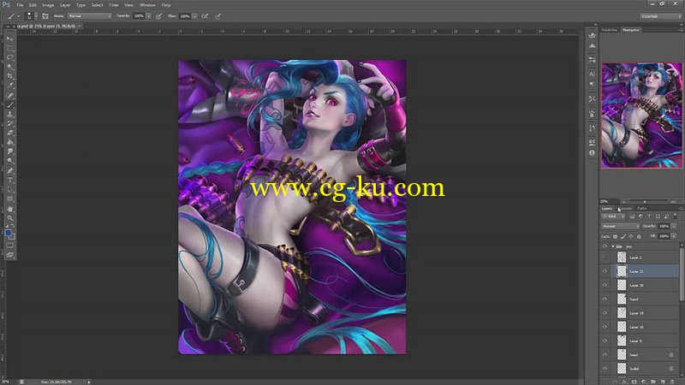685x385 pixels.
Task: Hide the hand layer
Action: [605, 299]
